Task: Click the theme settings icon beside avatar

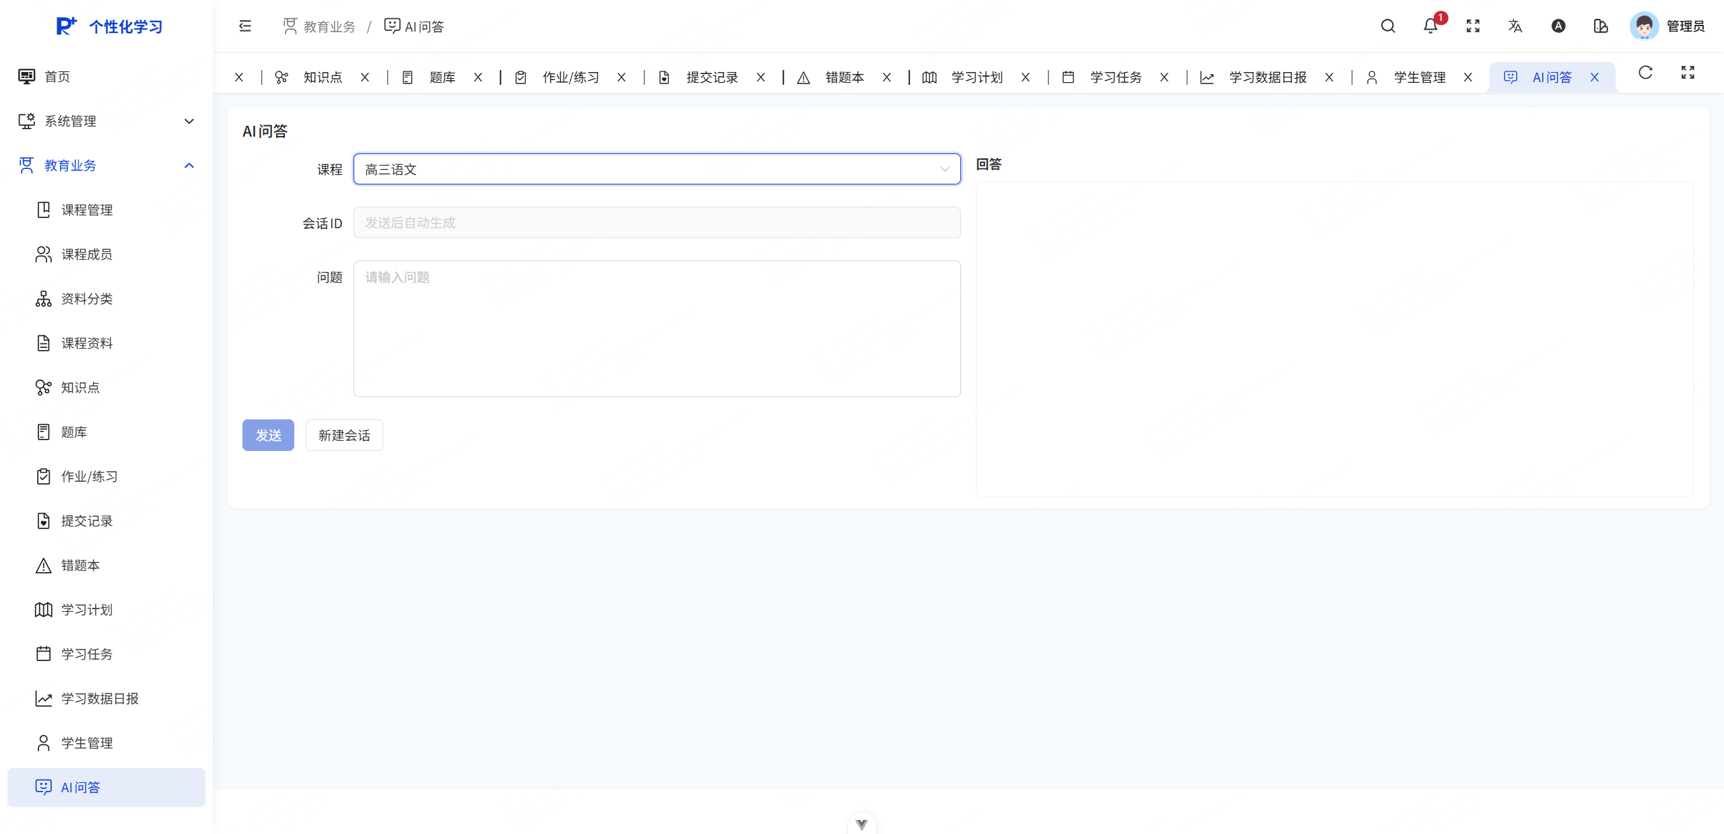Action: coord(1601,26)
